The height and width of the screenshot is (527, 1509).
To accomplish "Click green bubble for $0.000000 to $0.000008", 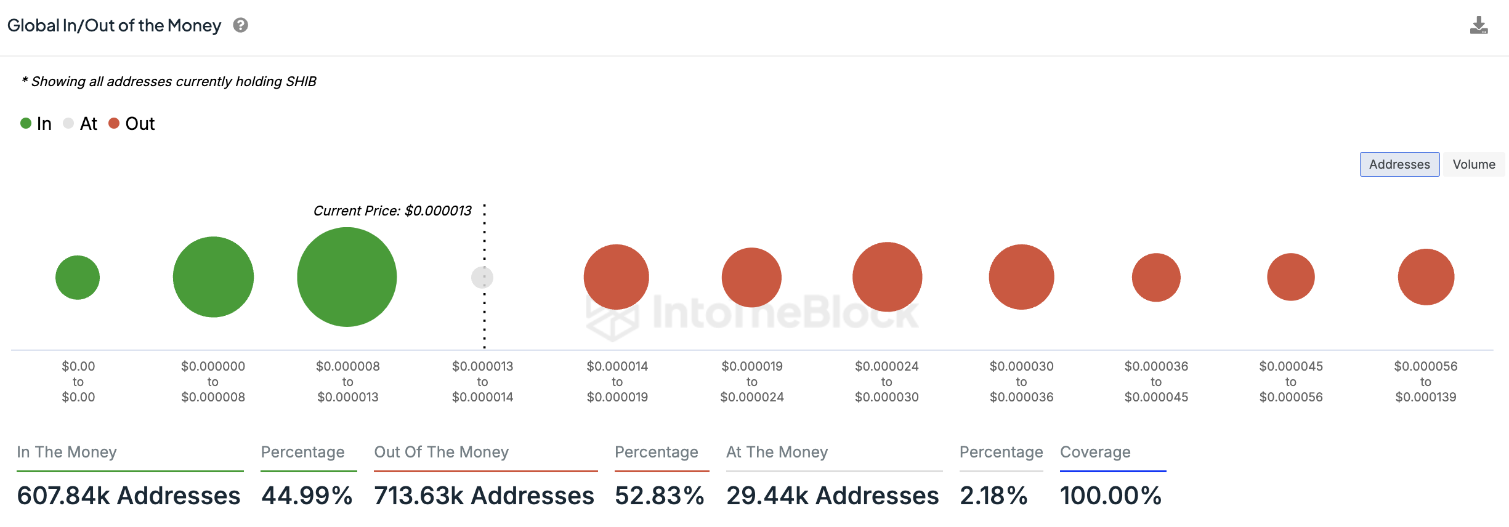I will point(213,277).
